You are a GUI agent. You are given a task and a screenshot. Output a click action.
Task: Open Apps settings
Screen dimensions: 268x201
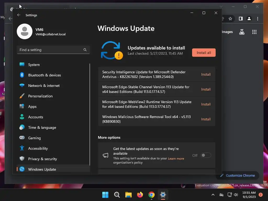pos(53,107)
